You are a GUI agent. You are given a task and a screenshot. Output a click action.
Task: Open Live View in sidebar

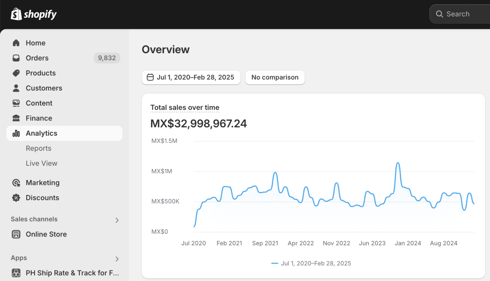(42, 163)
